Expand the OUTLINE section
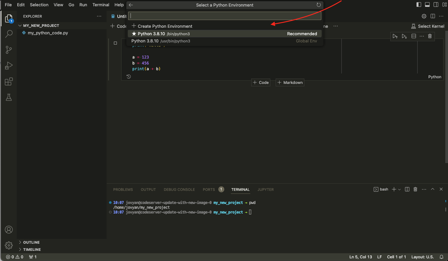The height and width of the screenshot is (261, 448). 31,242
